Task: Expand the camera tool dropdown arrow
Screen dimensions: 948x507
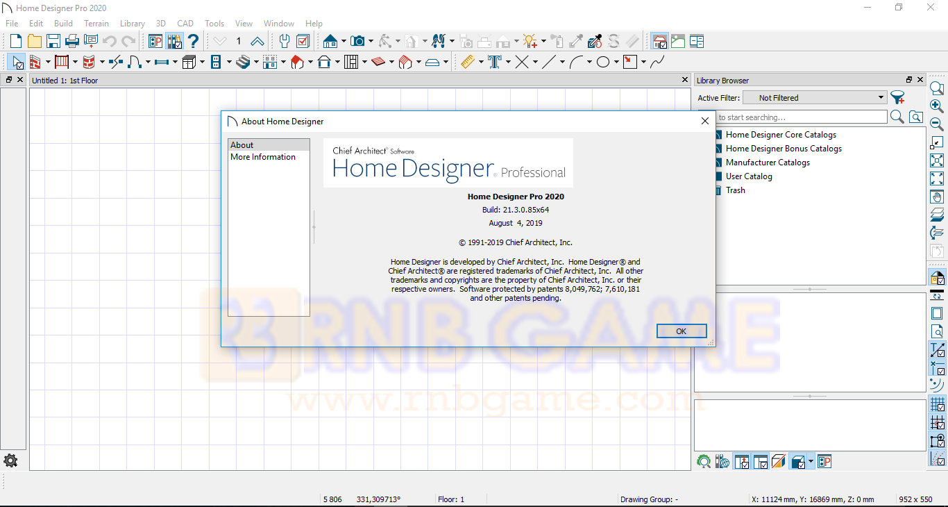Action: (x=371, y=41)
